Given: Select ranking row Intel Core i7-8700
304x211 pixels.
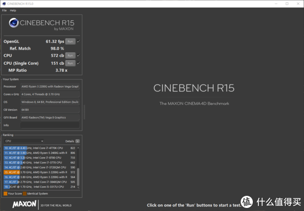Looking at the screenshot, I should pos(40,158).
